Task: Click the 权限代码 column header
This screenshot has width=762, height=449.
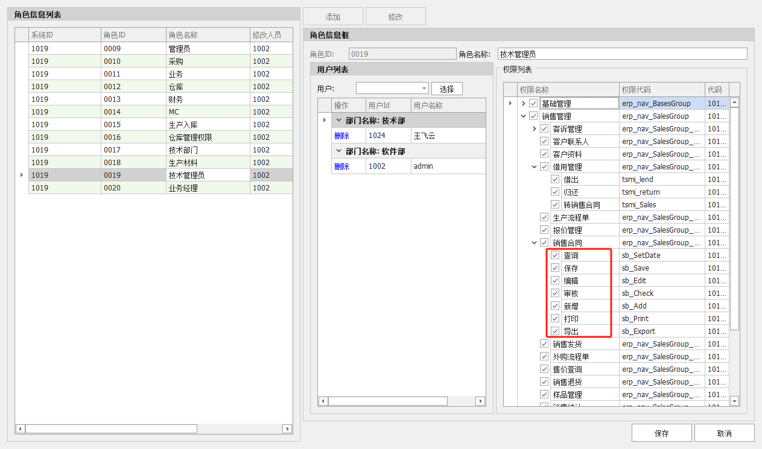Action: pyautogui.click(x=662, y=90)
